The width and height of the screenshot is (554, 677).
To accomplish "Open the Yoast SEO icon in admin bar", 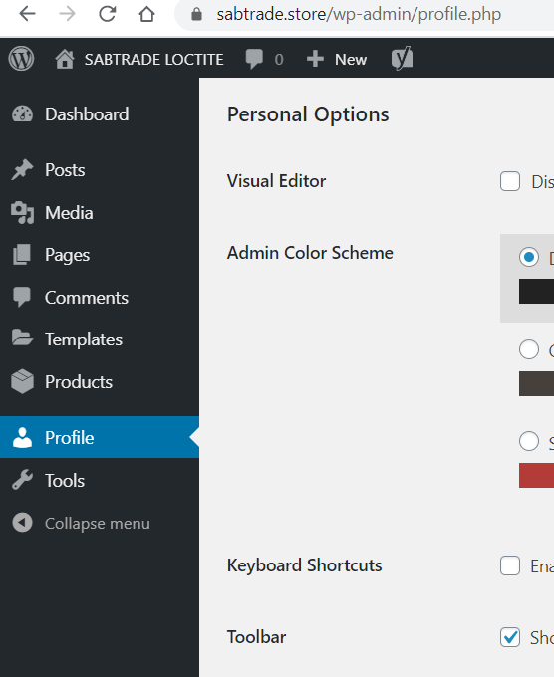I will [x=402, y=59].
